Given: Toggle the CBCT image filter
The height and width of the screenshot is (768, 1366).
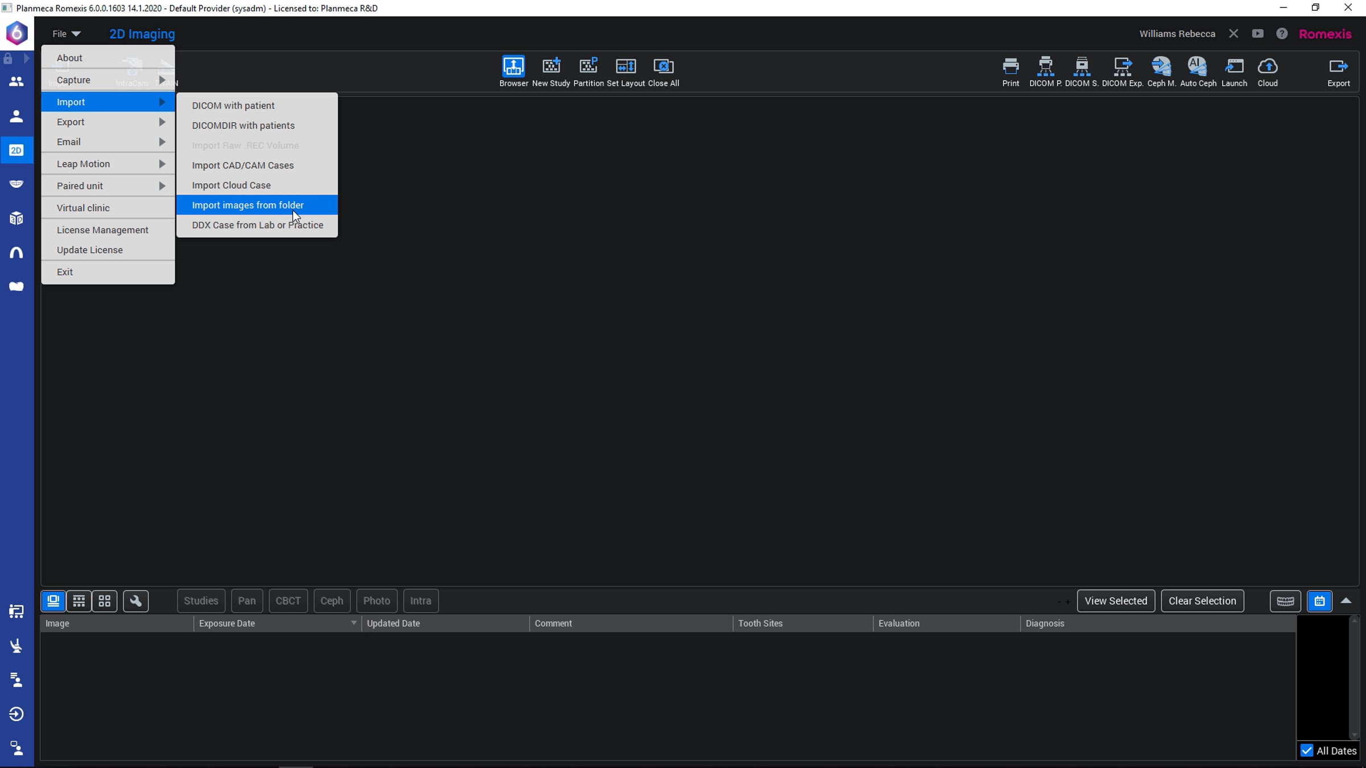Looking at the screenshot, I should click(x=288, y=601).
